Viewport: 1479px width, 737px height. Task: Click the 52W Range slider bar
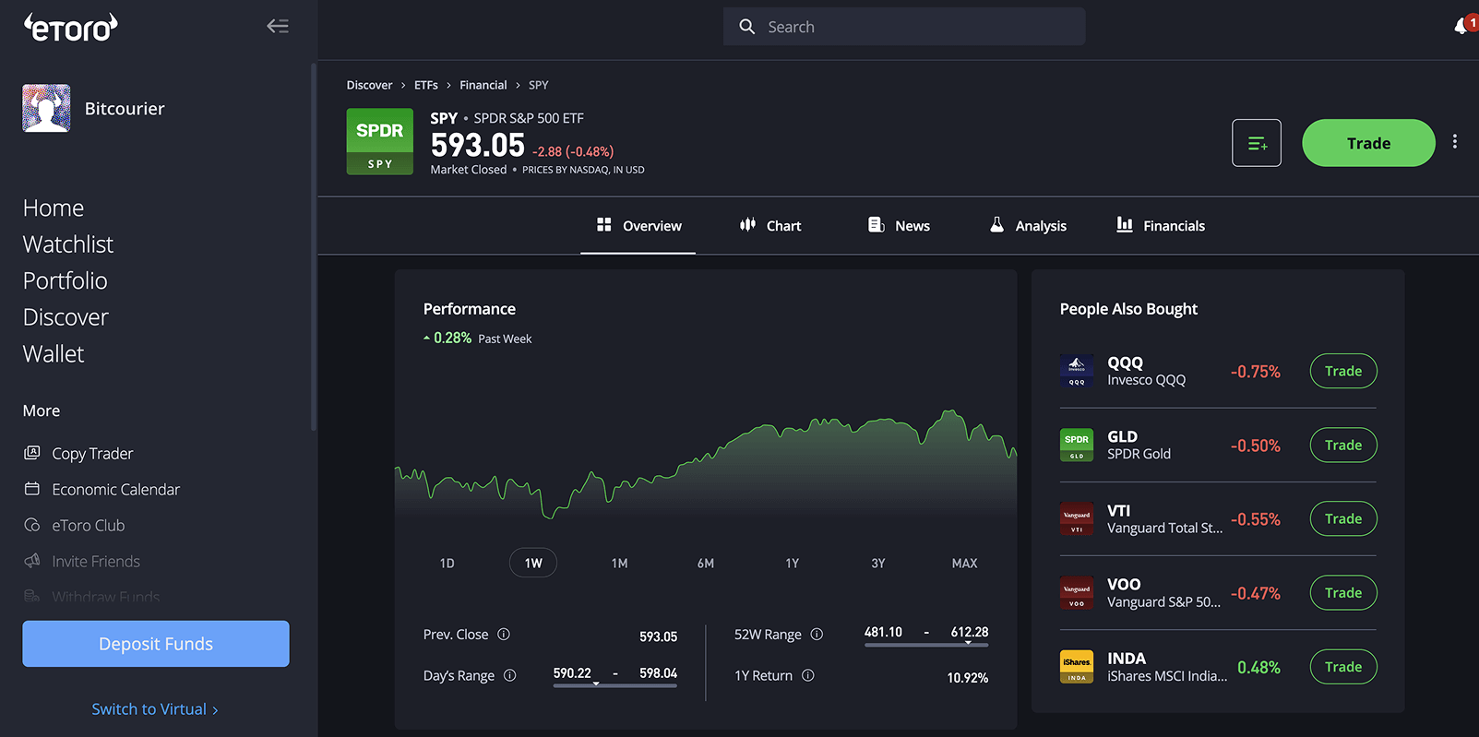click(926, 645)
